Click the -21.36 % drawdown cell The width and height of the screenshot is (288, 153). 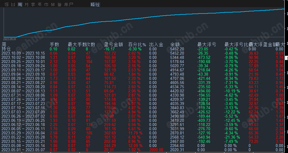click(232, 137)
